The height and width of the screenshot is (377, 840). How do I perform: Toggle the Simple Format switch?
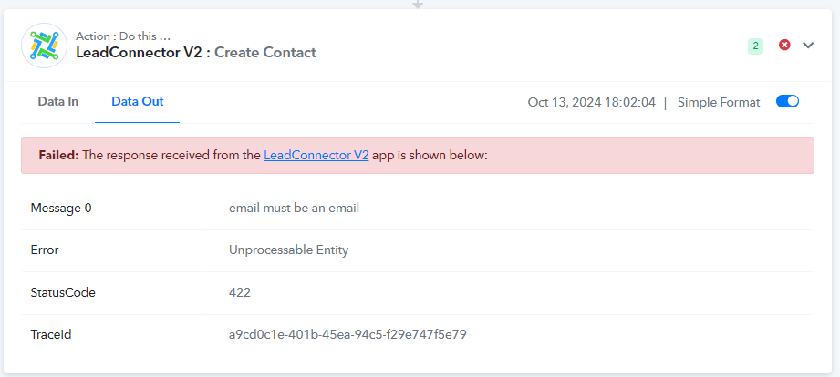pyautogui.click(x=787, y=102)
